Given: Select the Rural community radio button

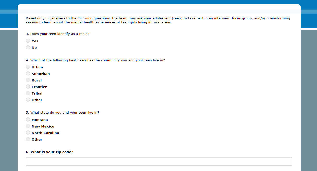Looking at the screenshot, I should [x=28, y=80].
